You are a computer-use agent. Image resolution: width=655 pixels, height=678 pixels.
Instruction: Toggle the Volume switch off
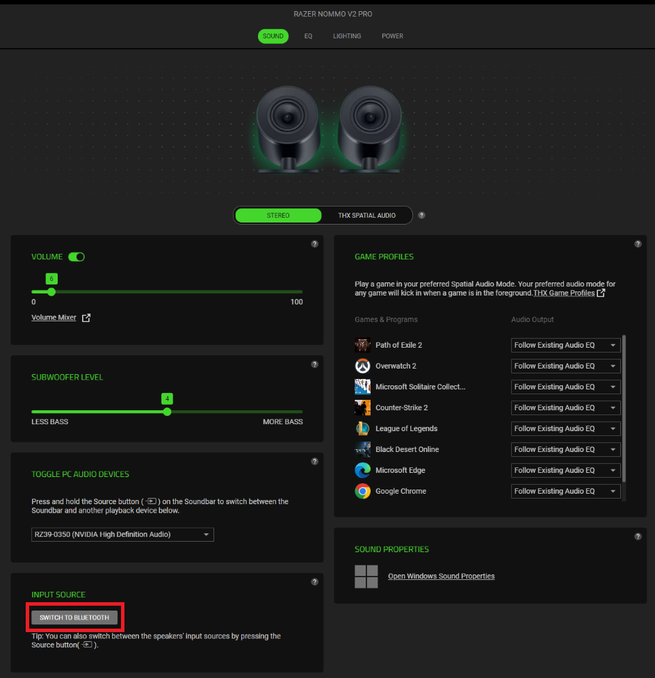point(76,257)
